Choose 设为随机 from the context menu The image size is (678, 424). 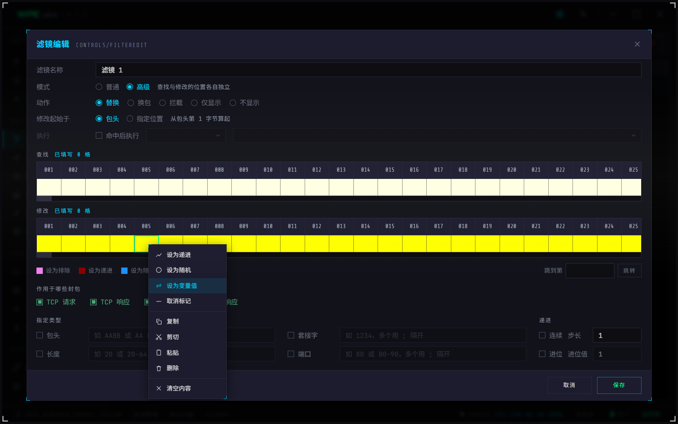(x=187, y=270)
